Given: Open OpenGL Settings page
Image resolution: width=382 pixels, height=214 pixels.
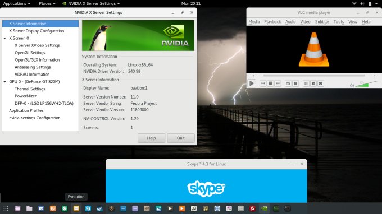Looking at the screenshot, I should point(30,53).
